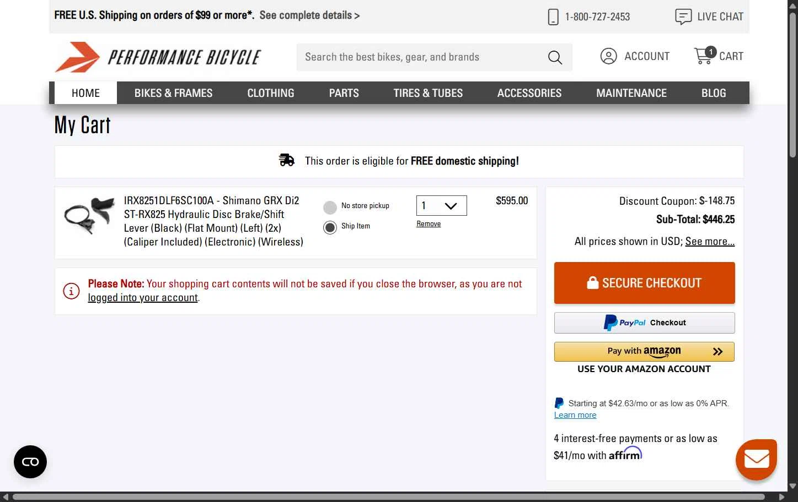Viewport: 798px width, 502px height.
Task: Open the quantity dropdown
Action: [x=442, y=206]
